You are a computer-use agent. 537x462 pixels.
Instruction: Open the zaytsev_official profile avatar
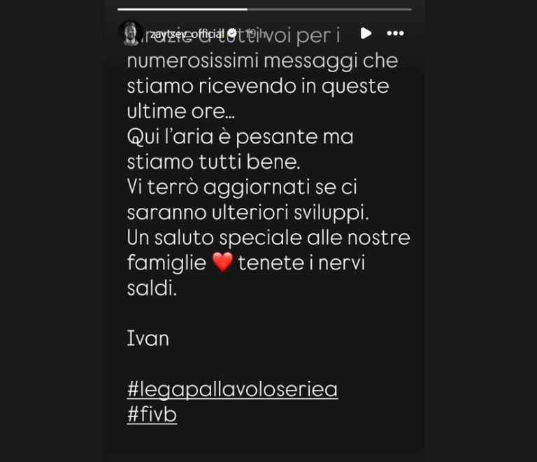pyautogui.click(x=130, y=33)
